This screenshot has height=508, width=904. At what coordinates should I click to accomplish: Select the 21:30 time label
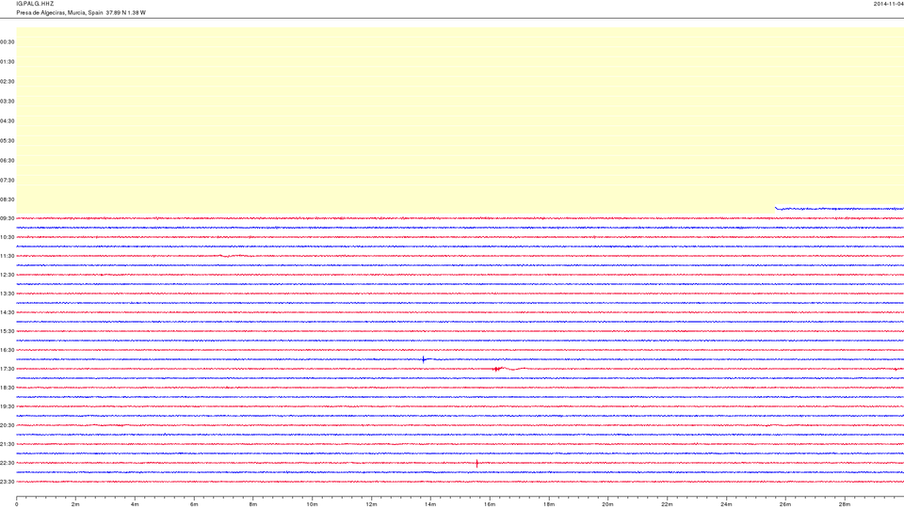tap(8, 444)
